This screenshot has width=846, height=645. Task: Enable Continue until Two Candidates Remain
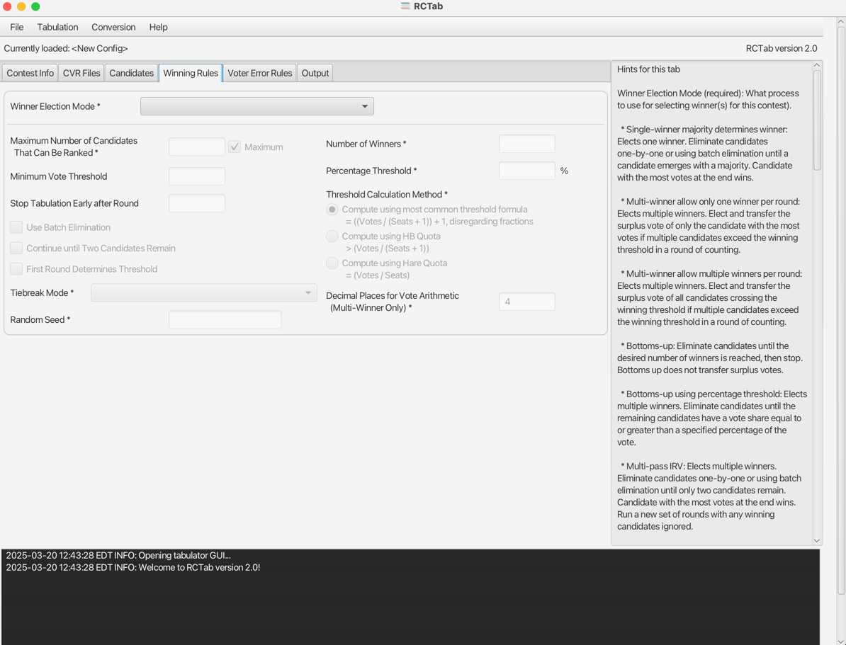point(16,248)
